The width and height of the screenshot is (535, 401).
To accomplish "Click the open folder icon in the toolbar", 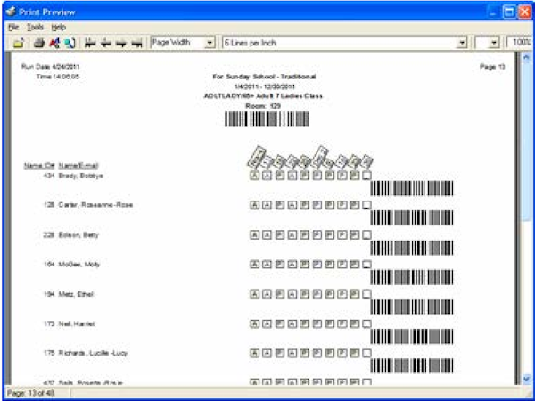I will click(19, 43).
